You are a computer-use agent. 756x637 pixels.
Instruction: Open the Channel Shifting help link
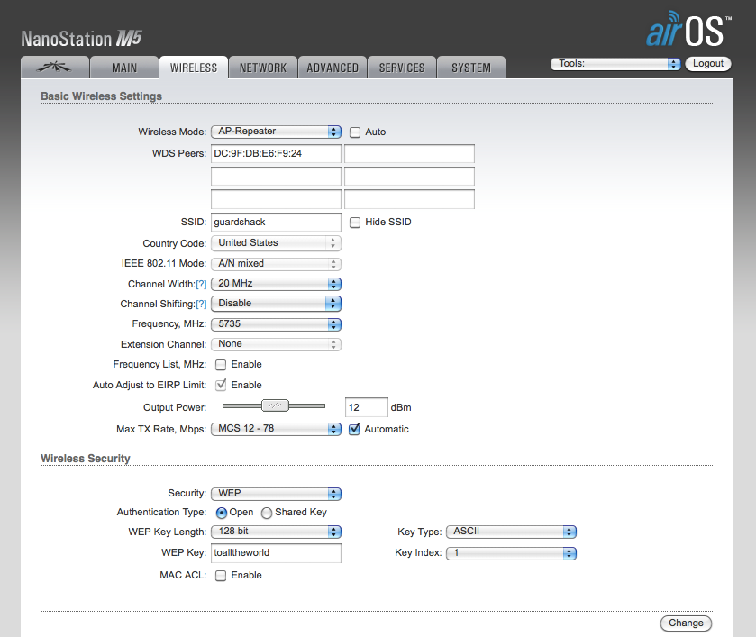coord(200,304)
